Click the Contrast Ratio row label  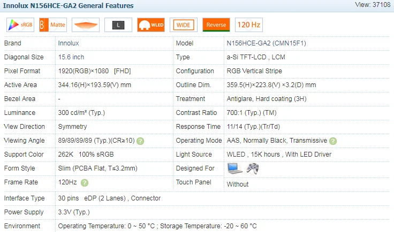coord(196,113)
